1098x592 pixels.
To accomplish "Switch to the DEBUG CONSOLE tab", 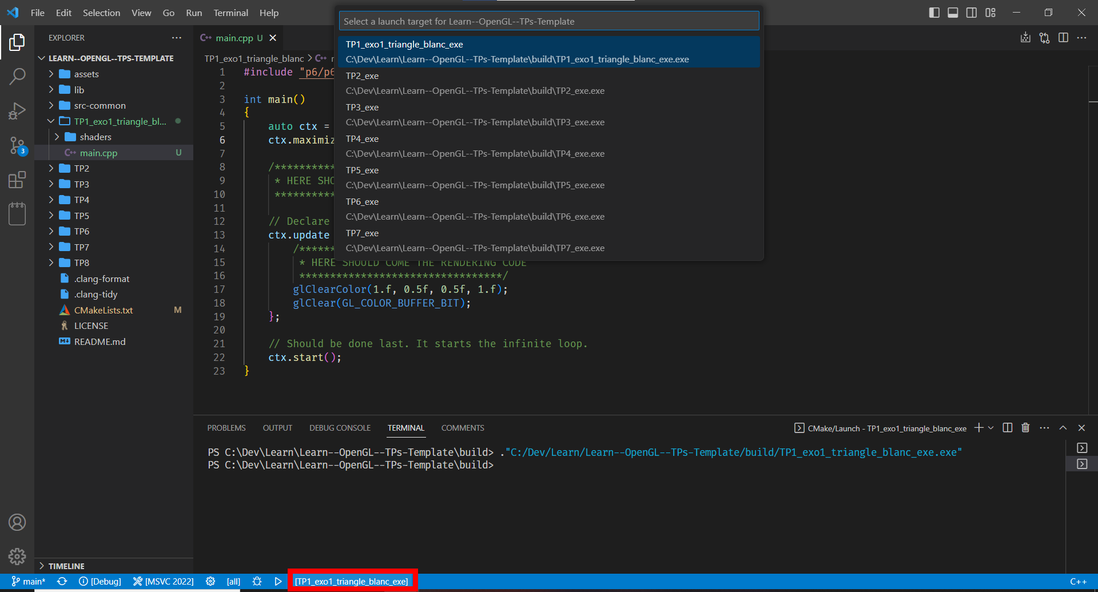I will 340,428.
